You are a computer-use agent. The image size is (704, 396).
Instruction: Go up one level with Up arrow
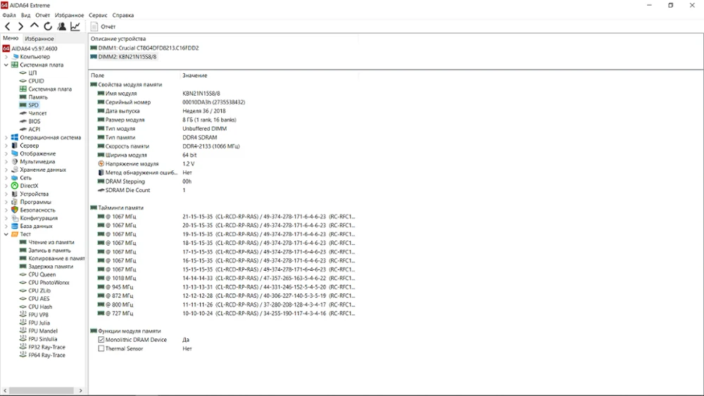pyautogui.click(x=34, y=27)
